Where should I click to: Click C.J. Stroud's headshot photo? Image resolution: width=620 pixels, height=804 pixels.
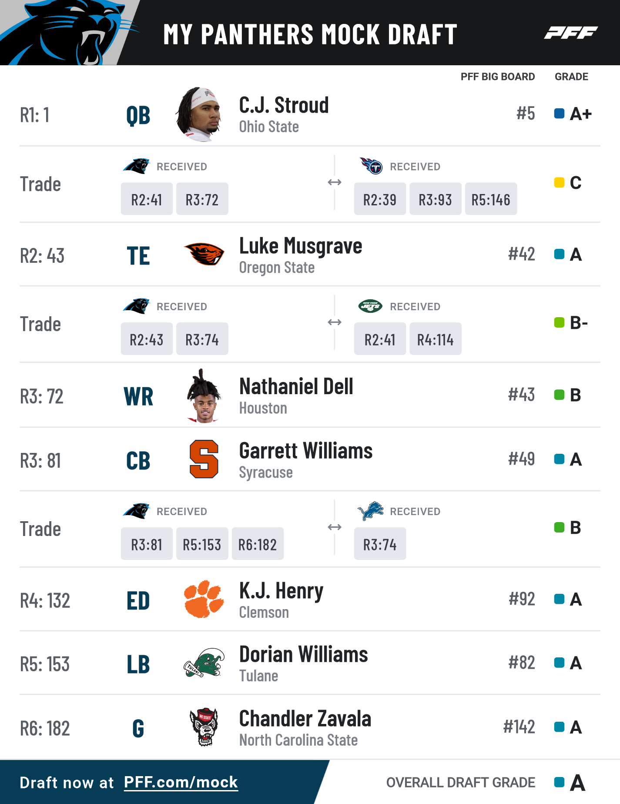(200, 114)
